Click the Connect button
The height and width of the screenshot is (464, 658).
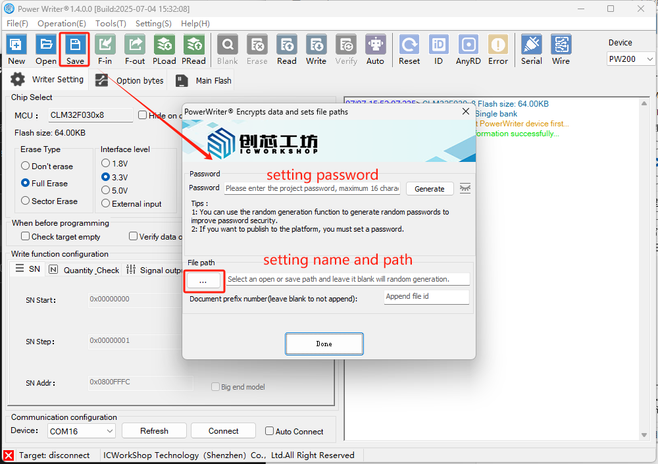[223, 431]
